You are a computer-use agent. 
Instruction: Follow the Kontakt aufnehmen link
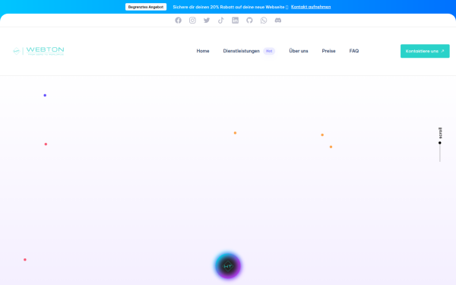pos(311,7)
